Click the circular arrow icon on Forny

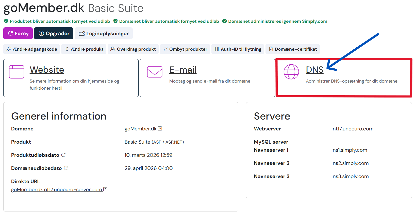tap(10, 33)
